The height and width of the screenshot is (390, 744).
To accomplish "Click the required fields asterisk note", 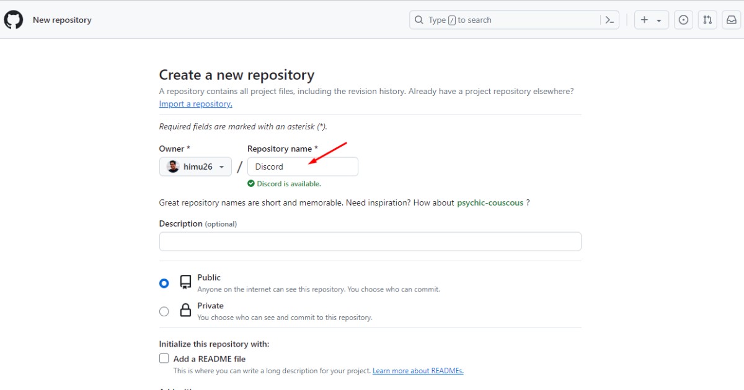I will (243, 127).
